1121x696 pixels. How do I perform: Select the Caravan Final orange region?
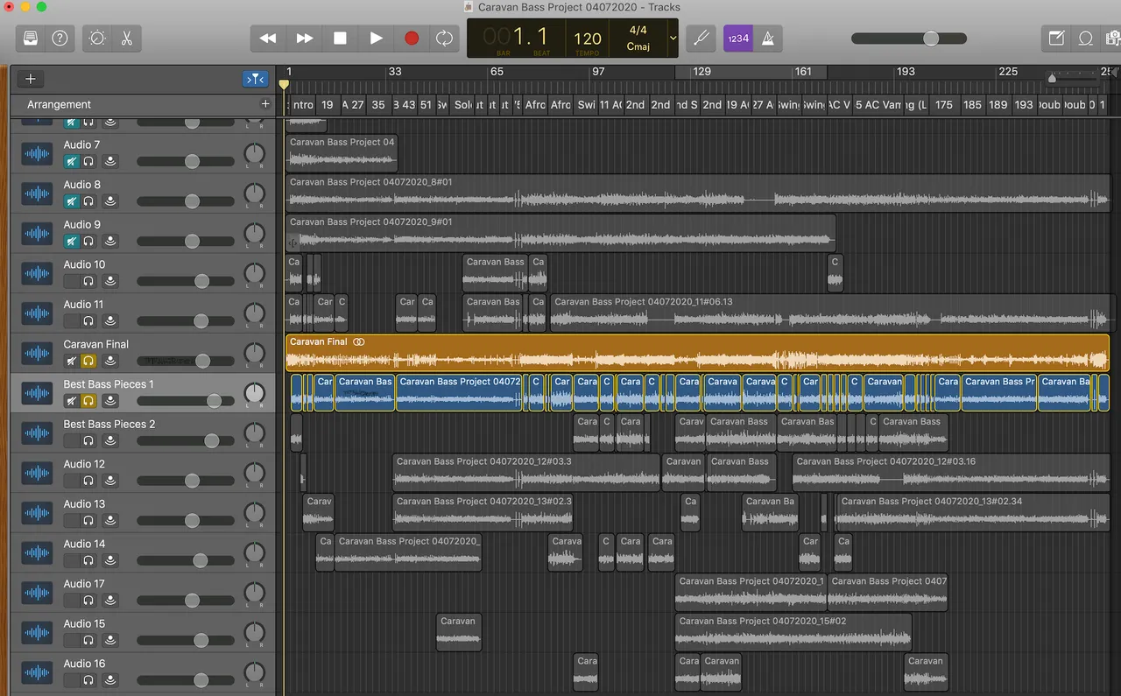coord(697,353)
